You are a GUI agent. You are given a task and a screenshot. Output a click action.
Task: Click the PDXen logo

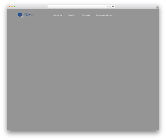[x=26, y=15]
